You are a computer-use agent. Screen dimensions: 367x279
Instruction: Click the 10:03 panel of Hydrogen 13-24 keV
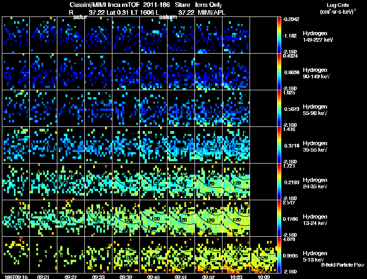[236, 218]
